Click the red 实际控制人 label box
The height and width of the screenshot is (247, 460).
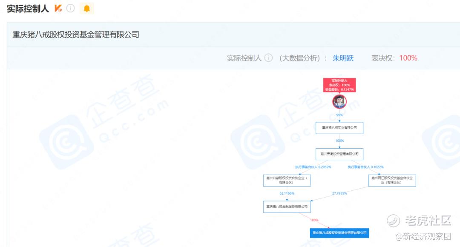pyautogui.click(x=339, y=85)
